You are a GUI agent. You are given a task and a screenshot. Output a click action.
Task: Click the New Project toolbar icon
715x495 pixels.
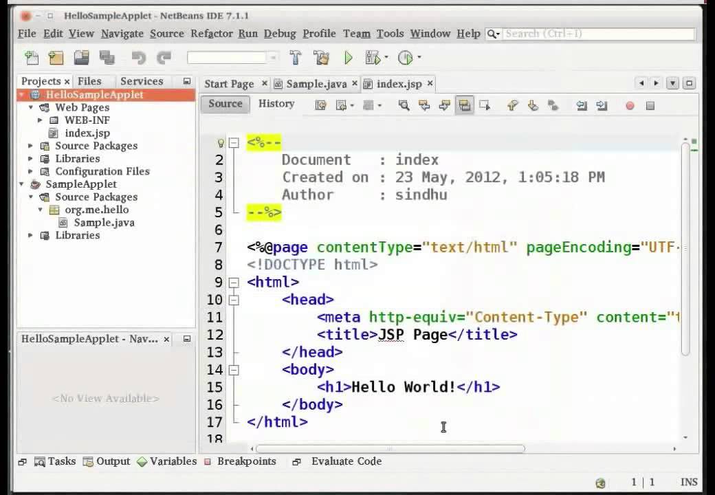[x=56, y=58]
